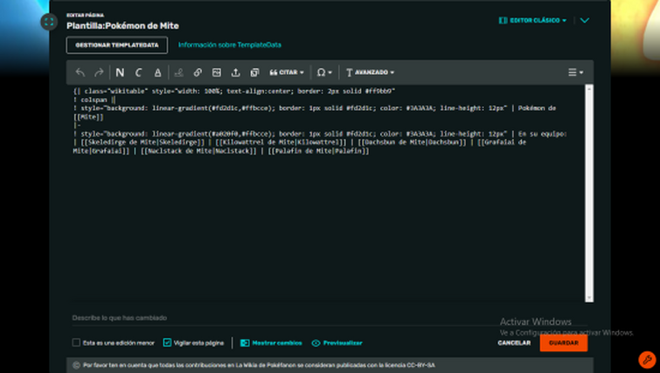
Task: Check 'Esta es una edición menor'
Action: 76,342
